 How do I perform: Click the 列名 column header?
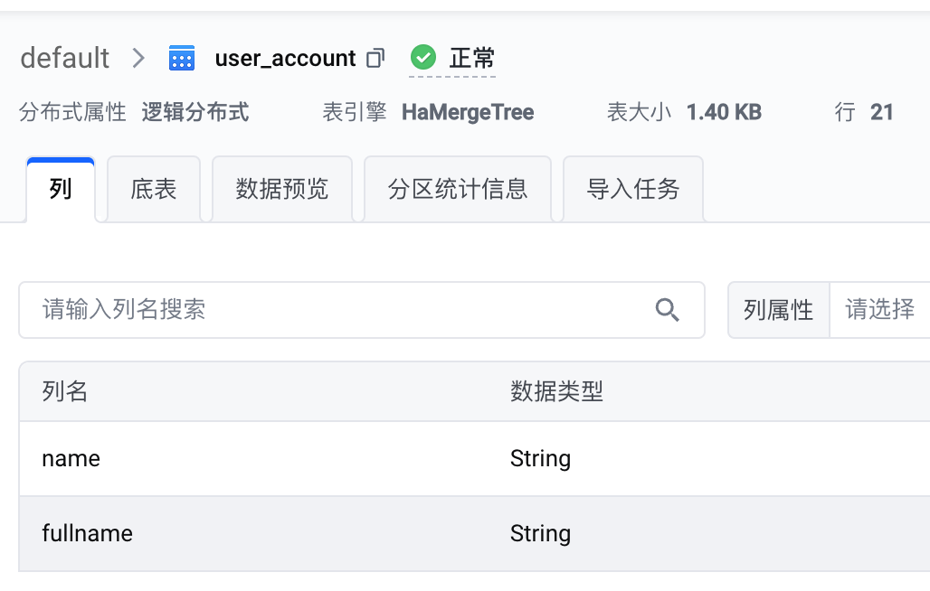click(65, 391)
